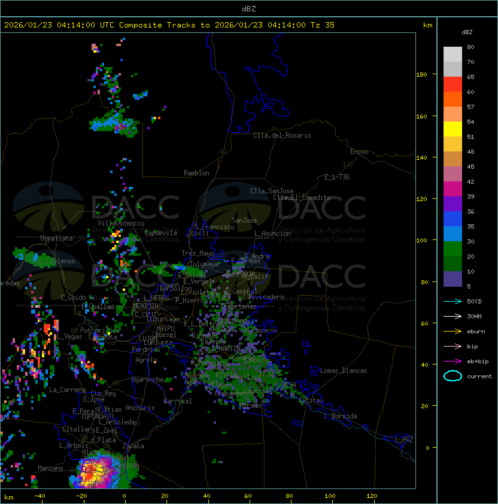Click the 'C_Chilenos' label

pyautogui.click(x=57, y=261)
